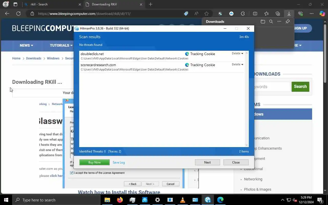Open Split screen icon in Edge toolbar

coord(255,14)
